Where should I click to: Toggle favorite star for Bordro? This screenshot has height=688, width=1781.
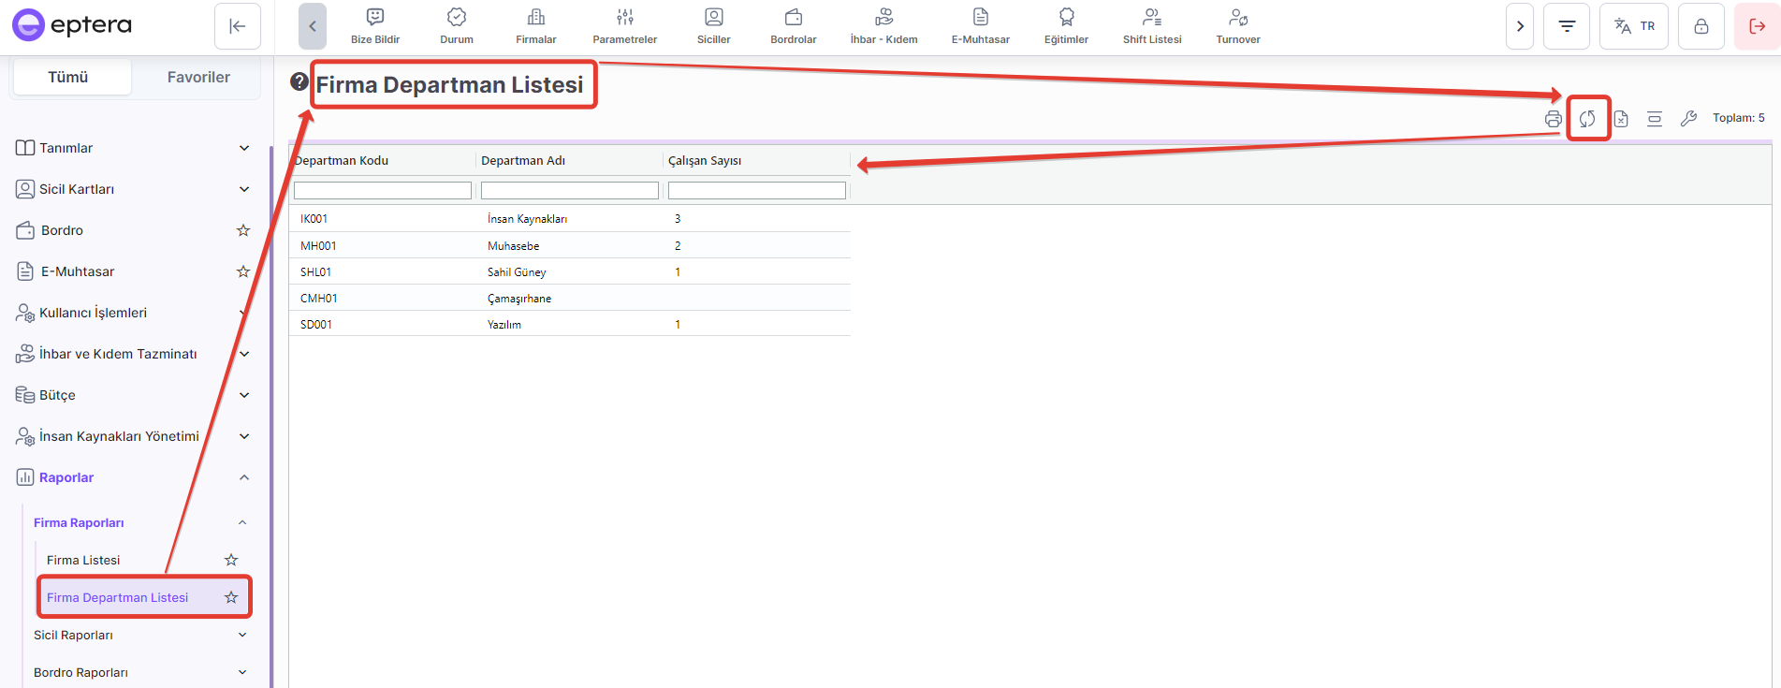coord(243,230)
